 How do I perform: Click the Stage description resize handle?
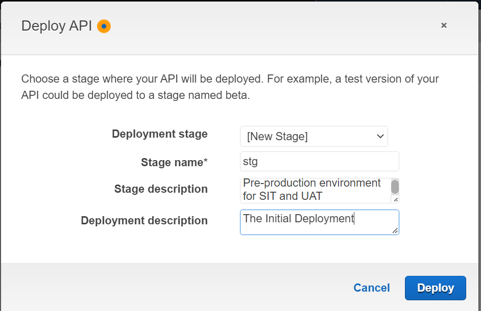coord(395,199)
